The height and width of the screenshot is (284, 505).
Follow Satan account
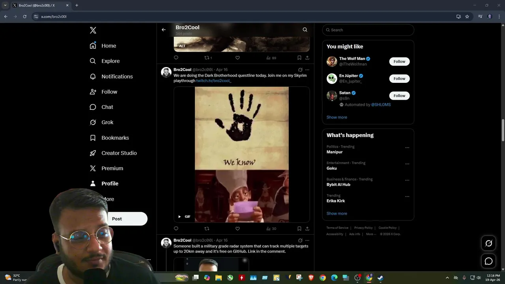(399, 95)
